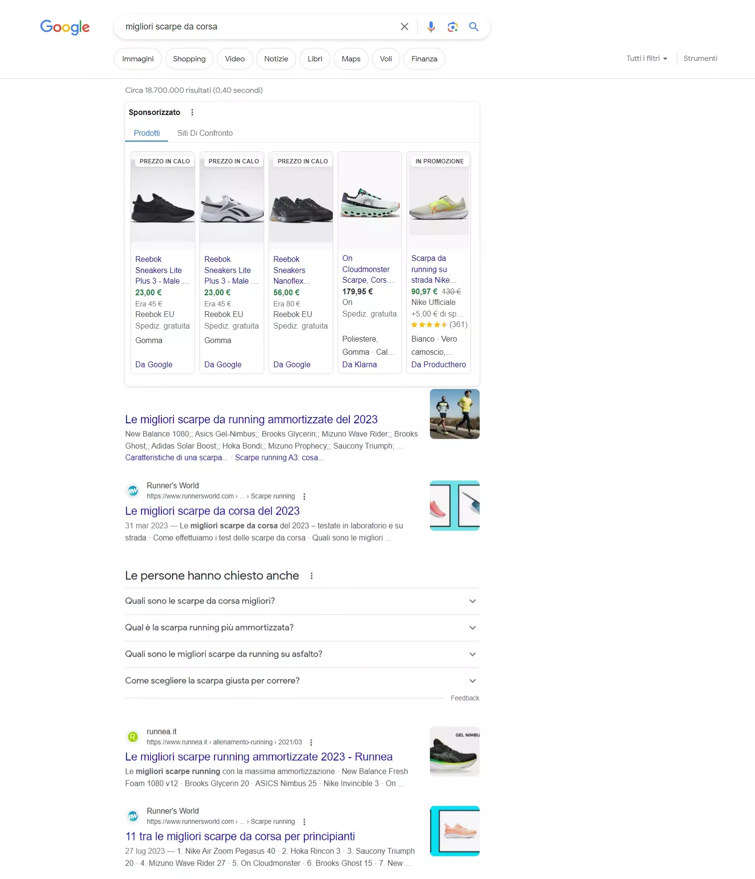Open 'On Cloudmonster Scarpe' product link
The height and width of the screenshot is (879, 755).
pos(368,269)
